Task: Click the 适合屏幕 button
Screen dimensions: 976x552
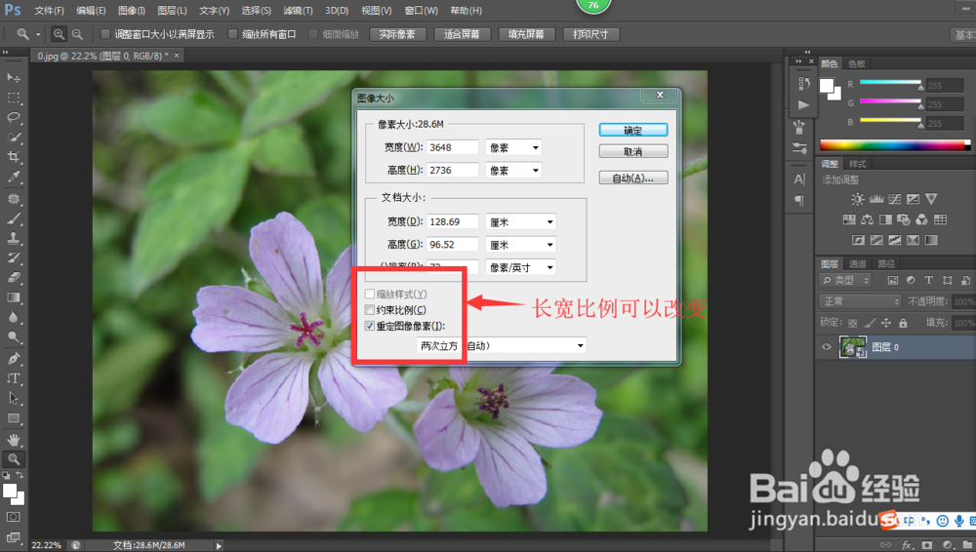Action: [462, 34]
